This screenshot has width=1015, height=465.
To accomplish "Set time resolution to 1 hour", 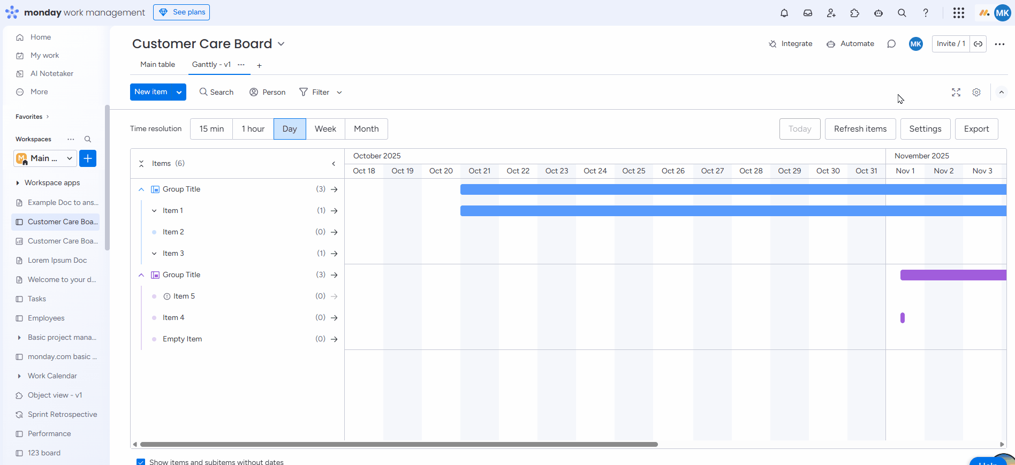I will pos(253,129).
